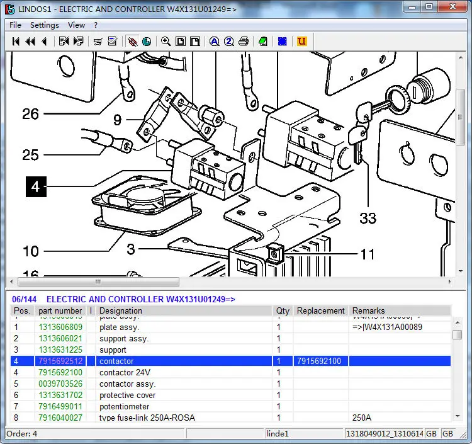Select the zoom in magnifier tool
This screenshot has width=472, height=444.
coord(166,42)
